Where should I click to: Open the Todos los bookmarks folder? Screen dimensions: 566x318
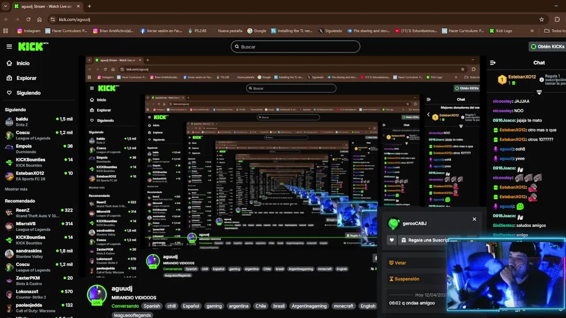(555, 31)
